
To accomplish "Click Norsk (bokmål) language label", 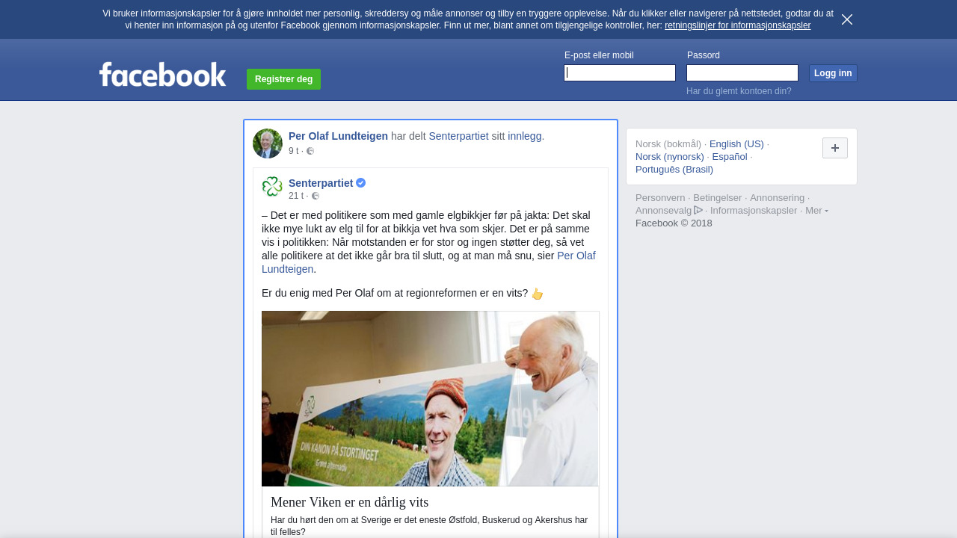I will 668,144.
